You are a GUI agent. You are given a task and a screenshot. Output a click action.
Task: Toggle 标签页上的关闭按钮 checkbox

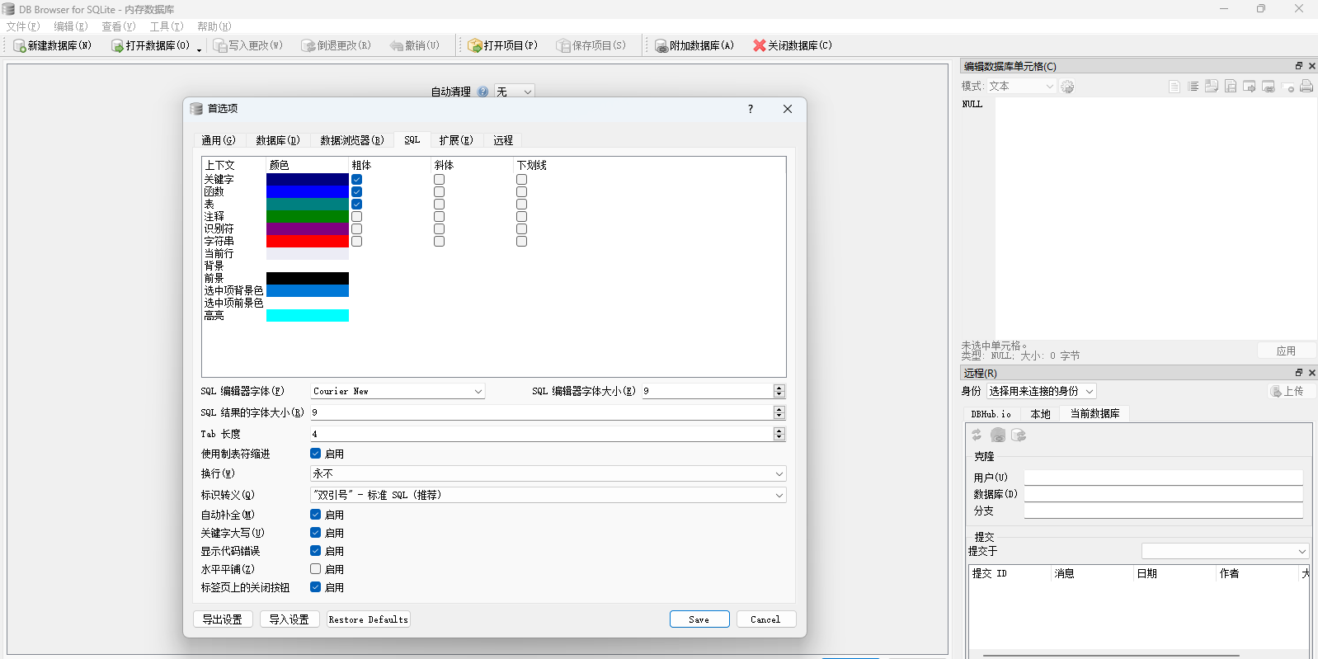point(316,587)
